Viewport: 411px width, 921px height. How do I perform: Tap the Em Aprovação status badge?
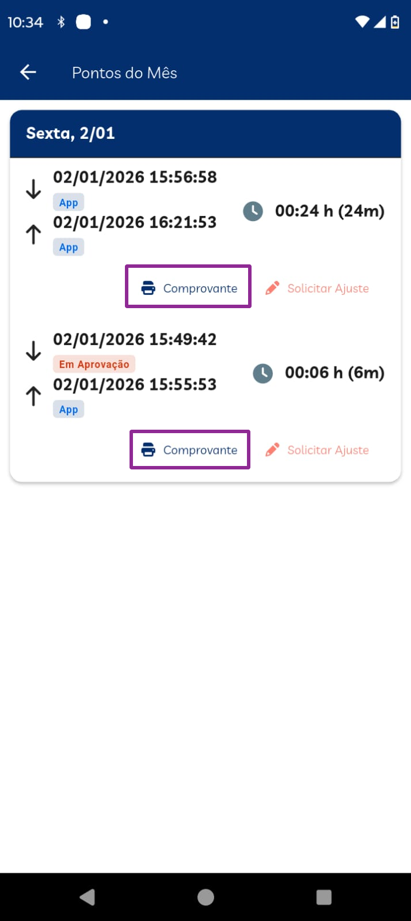[94, 364]
